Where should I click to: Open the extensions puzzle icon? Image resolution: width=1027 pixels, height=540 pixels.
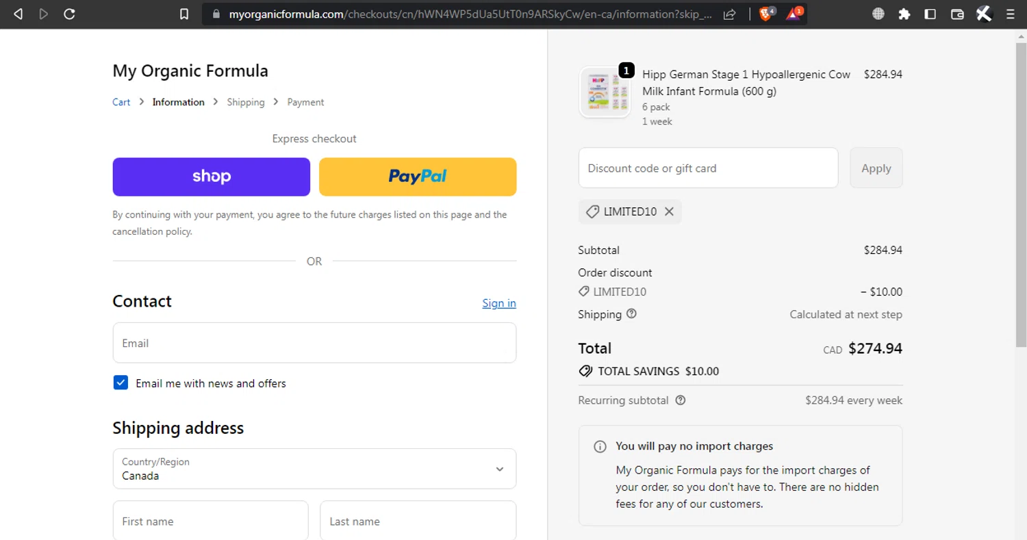904,14
